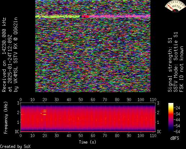Click the S-meter gauge icon
This screenshot has height=149, width=186.
click(x=175, y=6)
